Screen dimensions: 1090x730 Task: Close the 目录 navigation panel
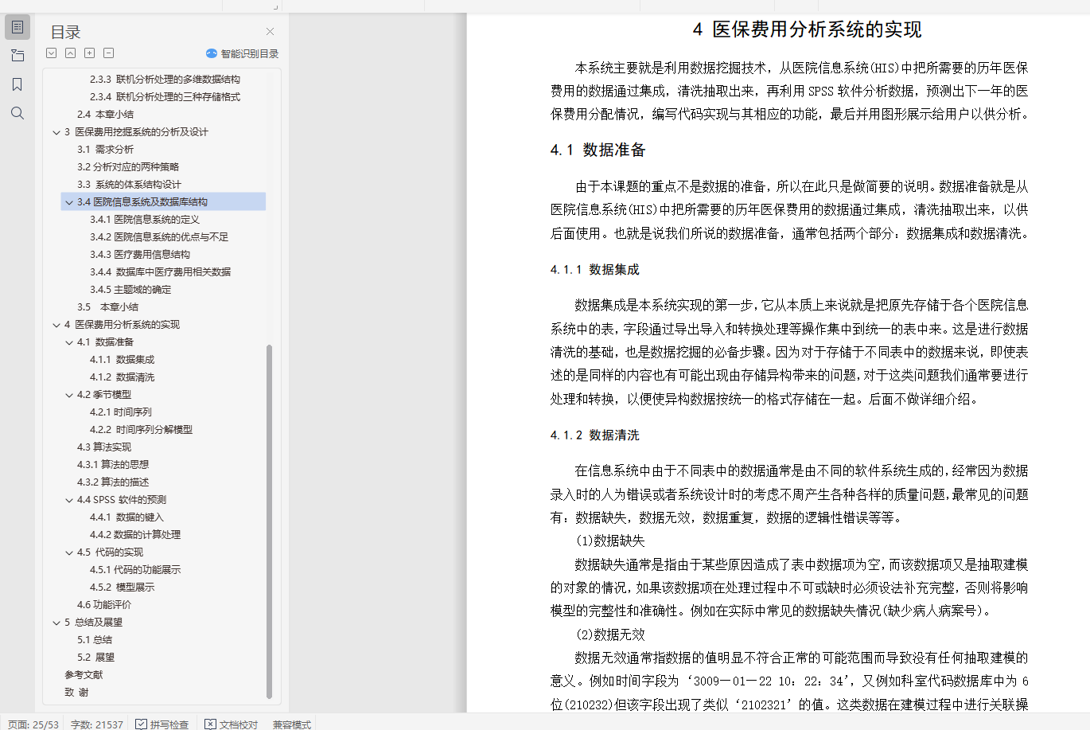270,32
